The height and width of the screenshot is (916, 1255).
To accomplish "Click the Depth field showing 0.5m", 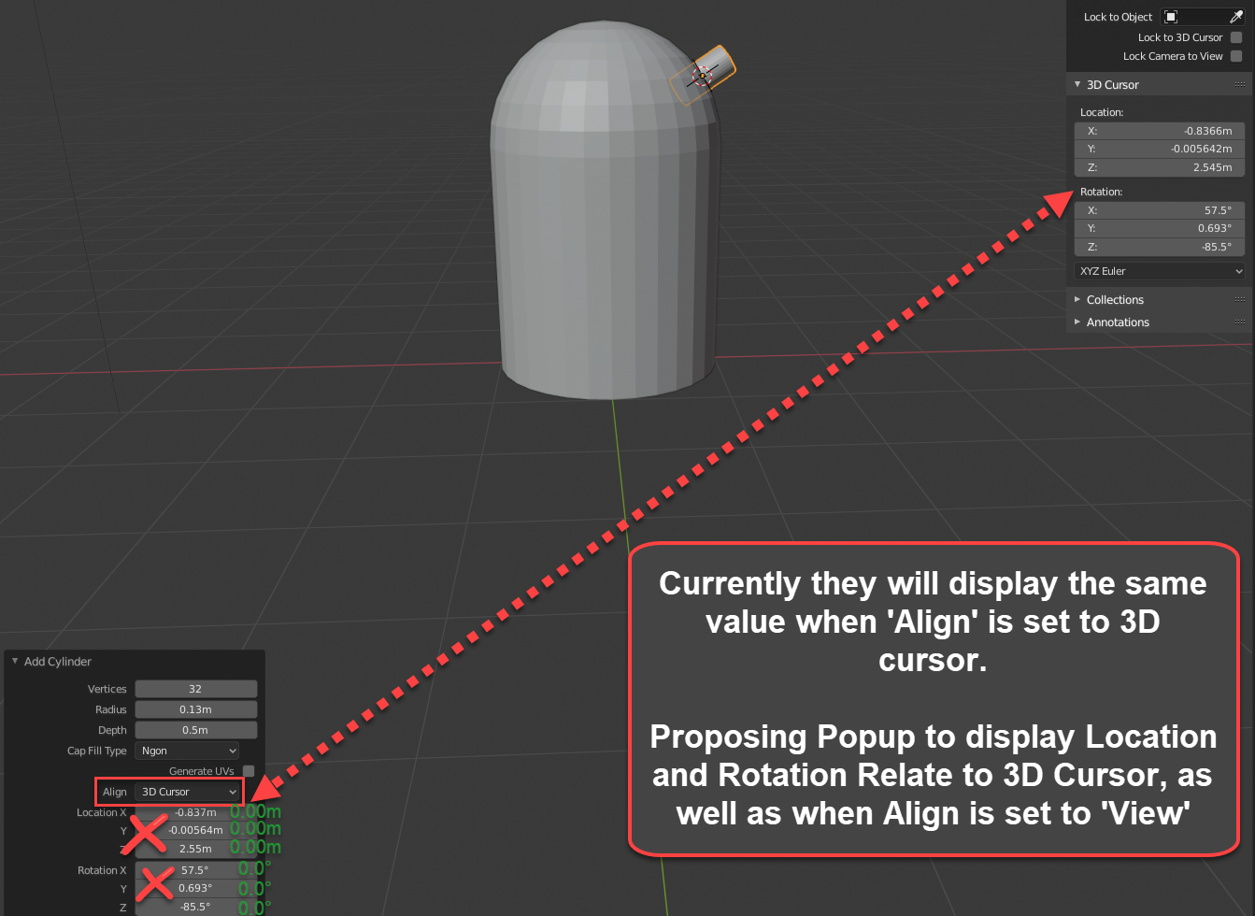I will point(196,730).
